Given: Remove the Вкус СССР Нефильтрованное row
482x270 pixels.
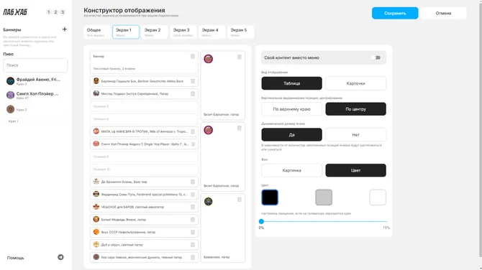Looking at the screenshot, I should (x=193, y=232).
